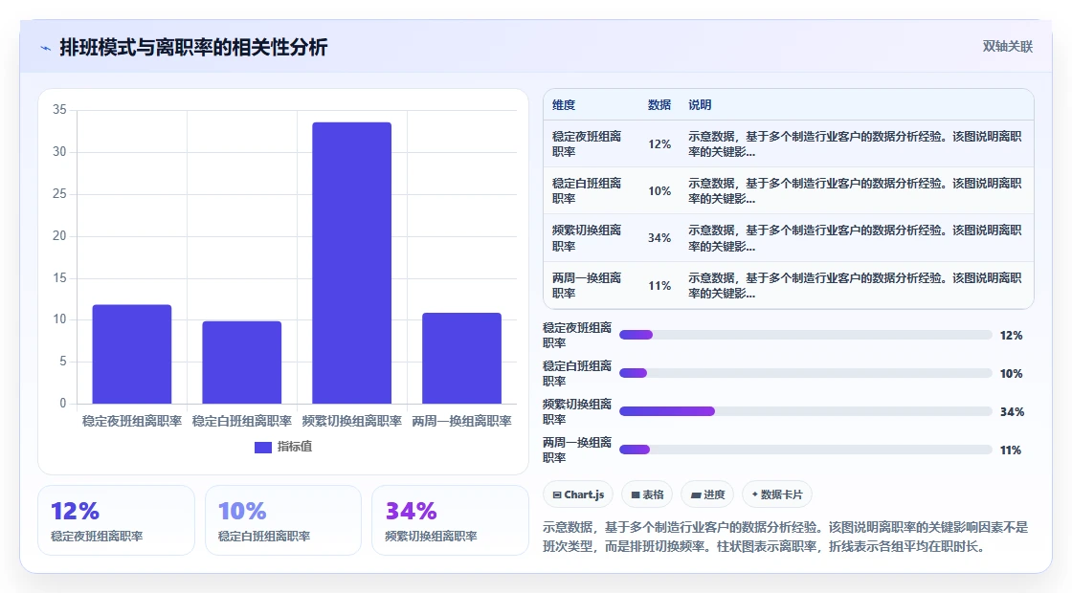Click the tall 频繁切换组离职率 bar
This screenshot has height=593, width=1072.
click(x=352, y=263)
